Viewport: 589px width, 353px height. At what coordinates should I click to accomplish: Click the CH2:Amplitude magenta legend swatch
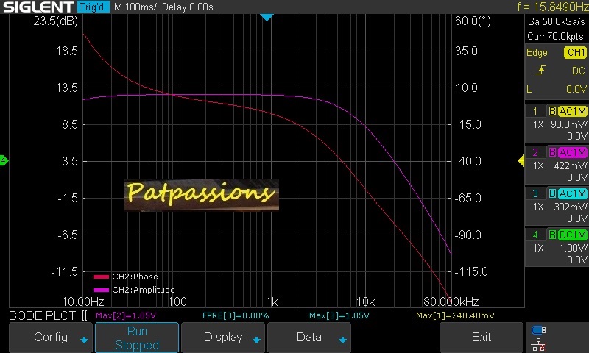[101, 290]
